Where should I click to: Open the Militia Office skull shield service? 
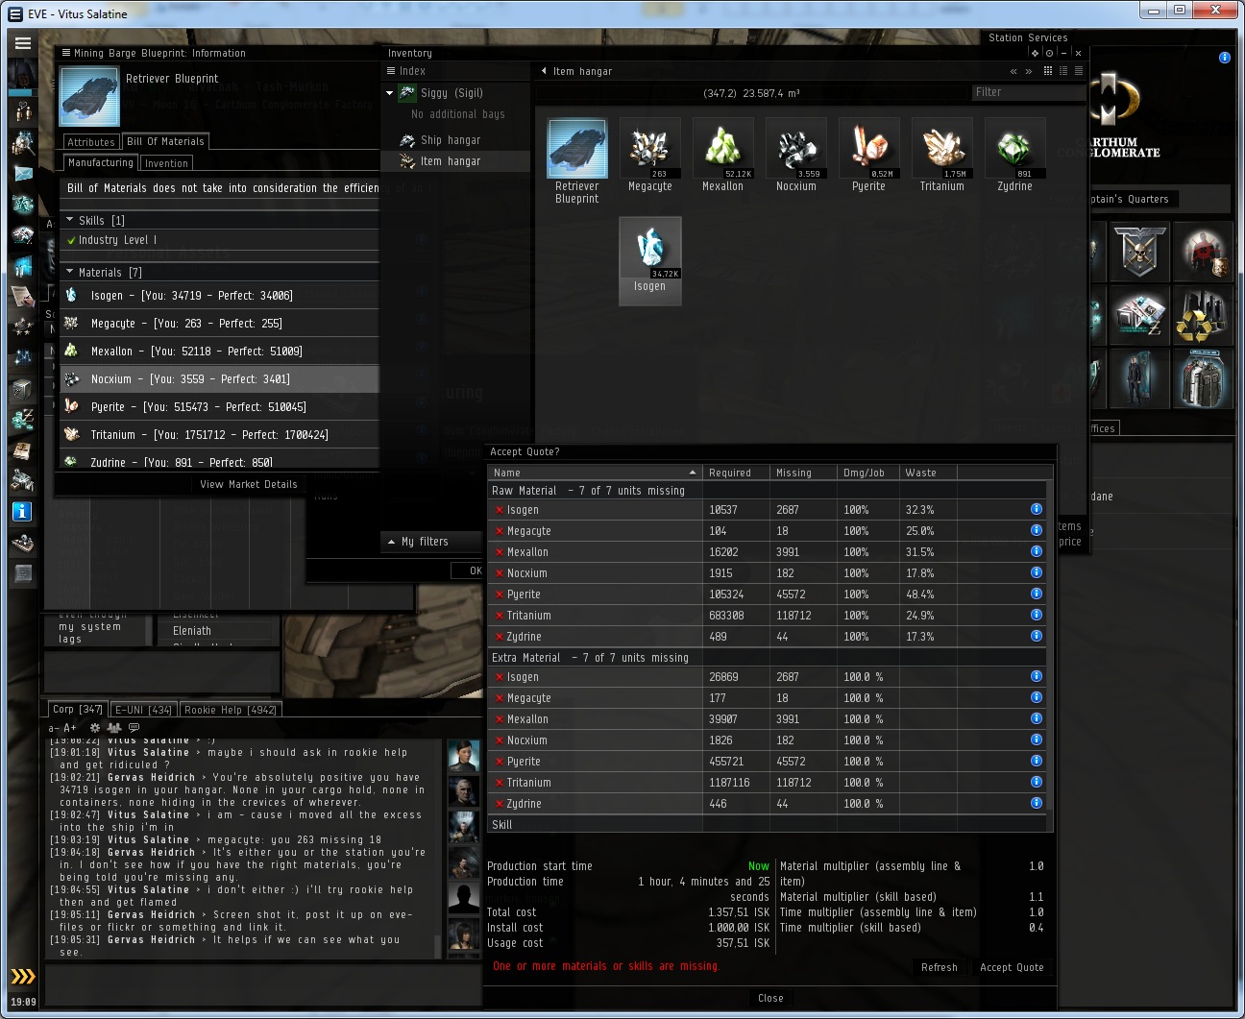(x=1140, y=252)
